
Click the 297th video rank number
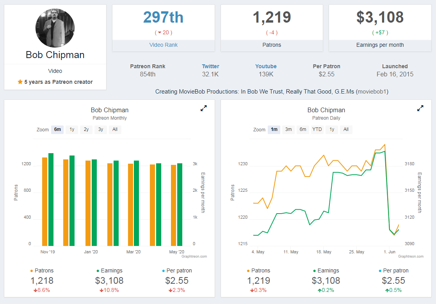[164, 17]
